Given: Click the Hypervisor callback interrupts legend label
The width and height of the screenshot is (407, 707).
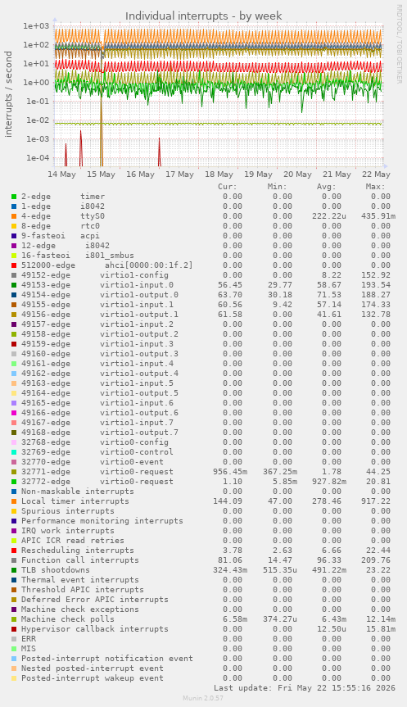Looking at the screenshot, I should 95,629.
